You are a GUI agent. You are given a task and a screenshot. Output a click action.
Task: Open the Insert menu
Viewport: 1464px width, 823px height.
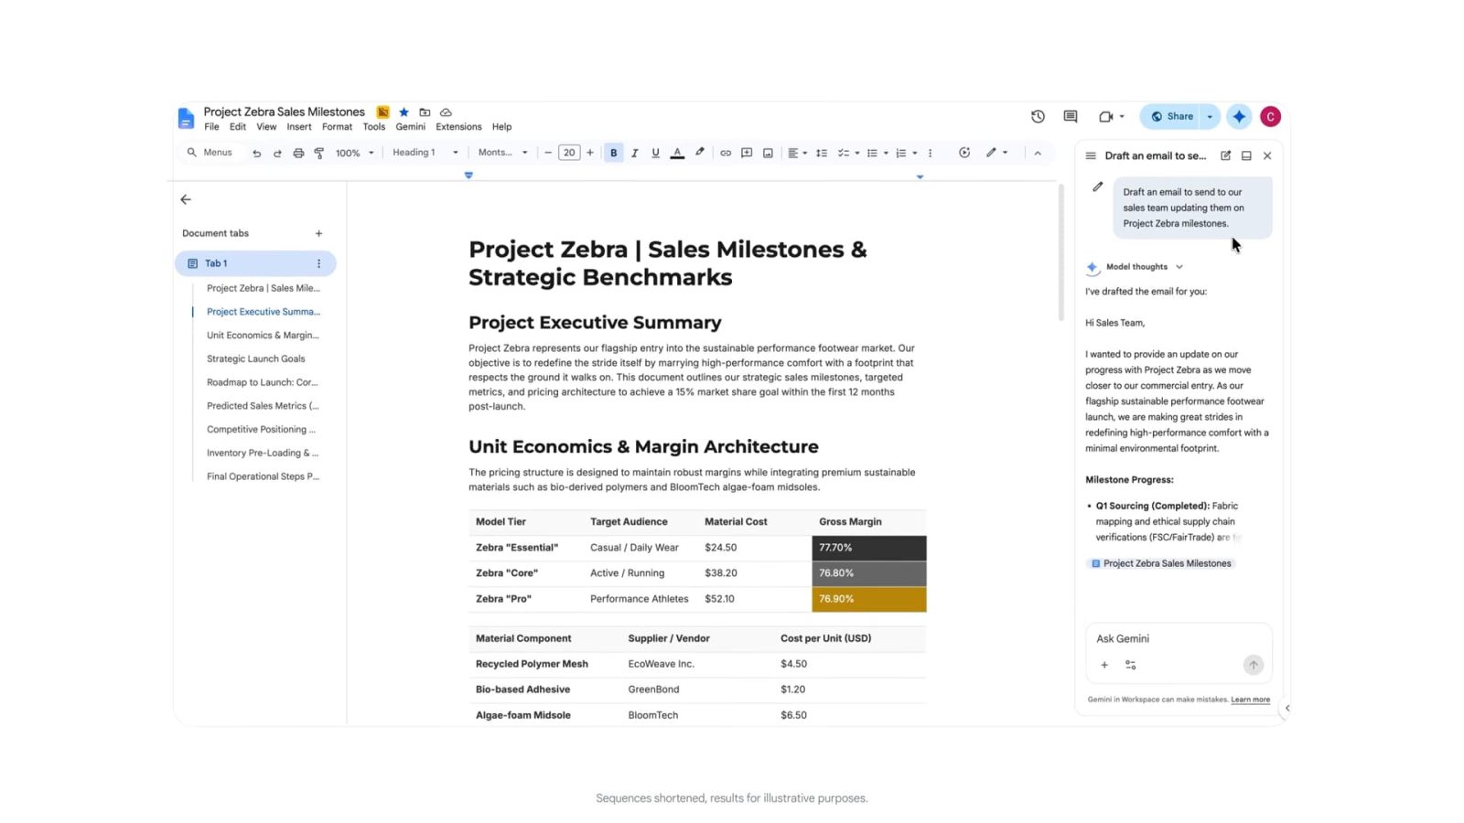[299, 127]
